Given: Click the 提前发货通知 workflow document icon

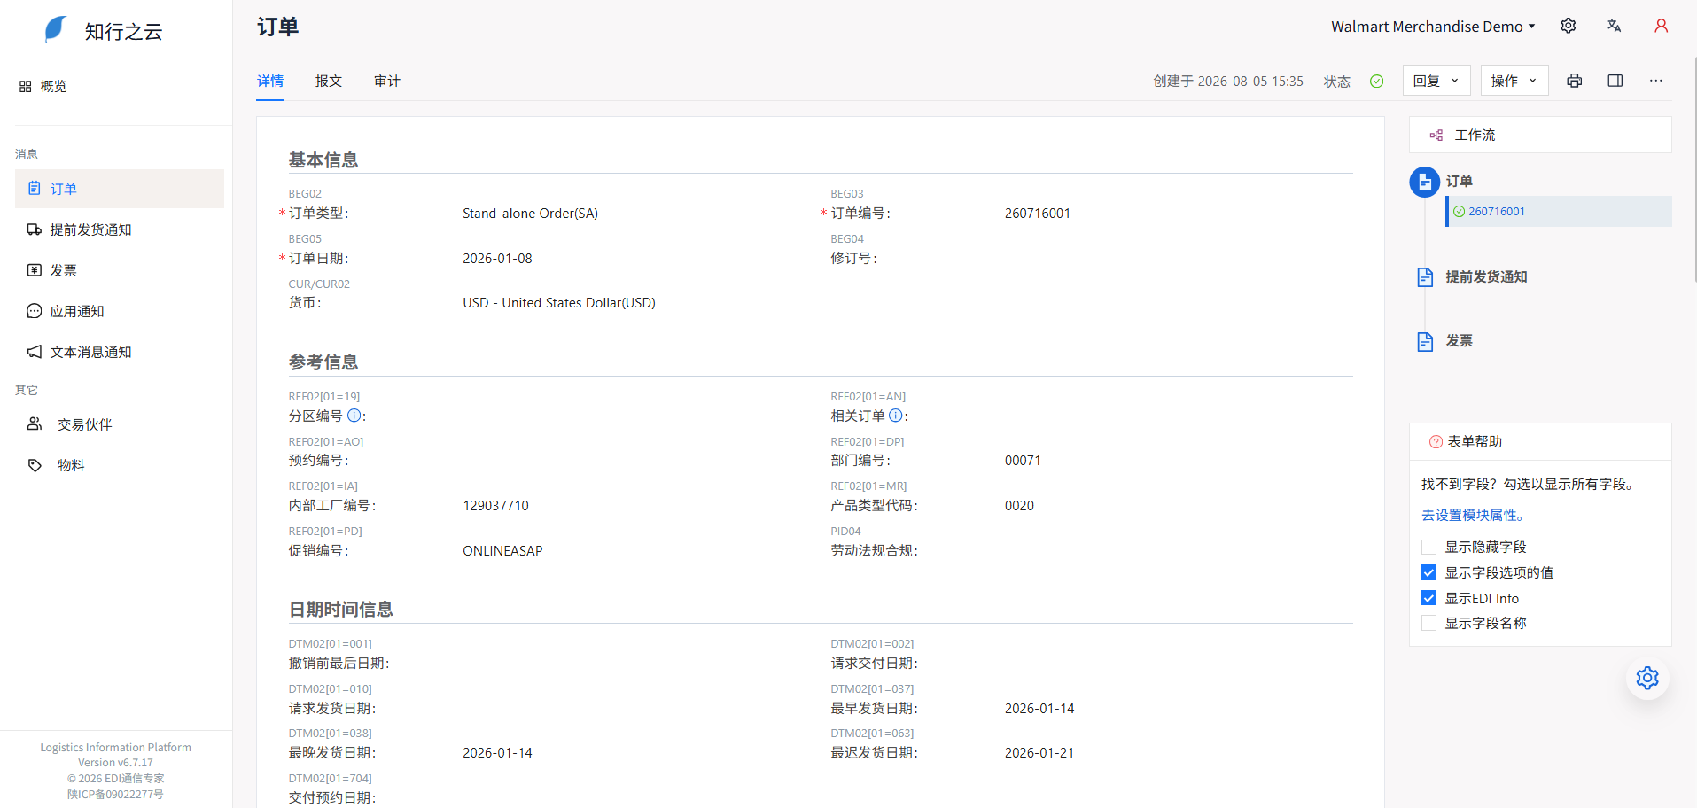Looking at the screenshot, I should [x=1425, y=277].
